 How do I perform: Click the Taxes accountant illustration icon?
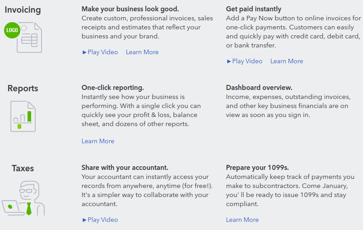point(23,198)
